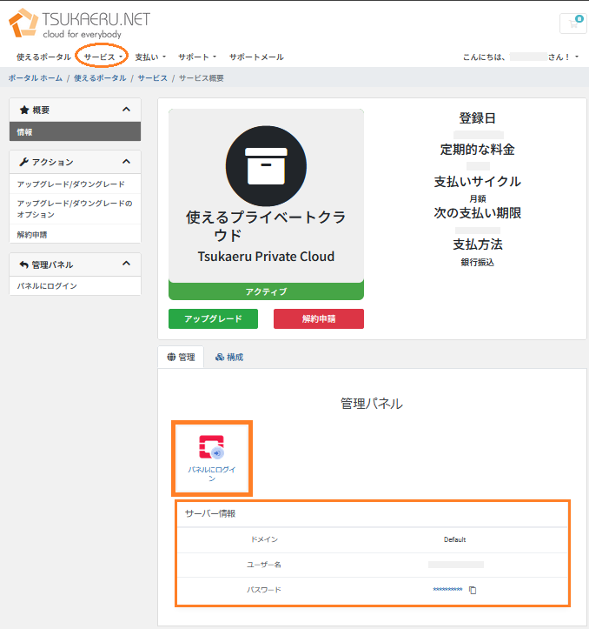Collapse the 概要 sidebar section chevron
The image size is (589, 629).
126,109
